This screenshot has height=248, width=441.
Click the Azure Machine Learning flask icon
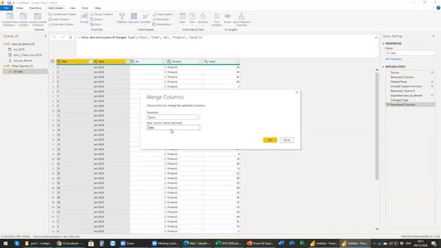click(241, 17)
